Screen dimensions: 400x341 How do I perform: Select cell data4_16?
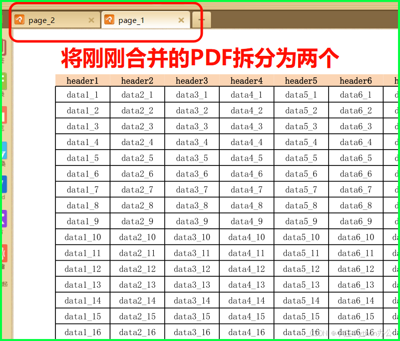point(246,332)
